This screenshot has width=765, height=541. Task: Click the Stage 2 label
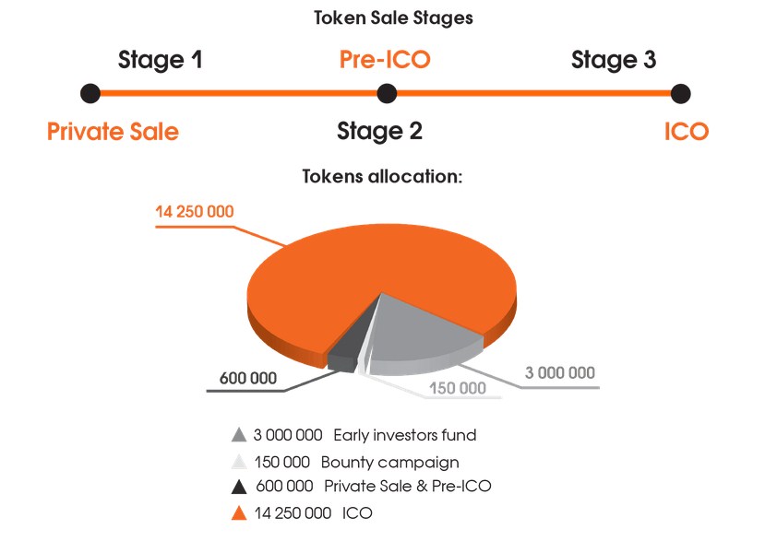pos(379,132)
